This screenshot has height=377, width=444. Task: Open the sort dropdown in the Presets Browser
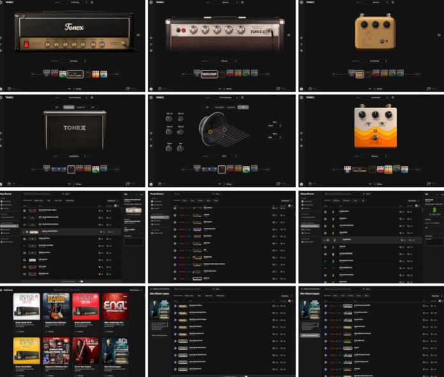287,200
